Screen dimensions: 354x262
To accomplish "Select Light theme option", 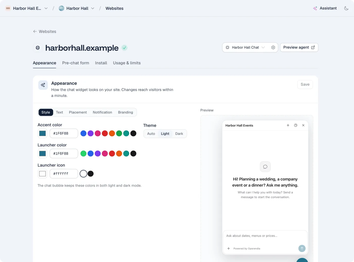I will tap(165, 134).
